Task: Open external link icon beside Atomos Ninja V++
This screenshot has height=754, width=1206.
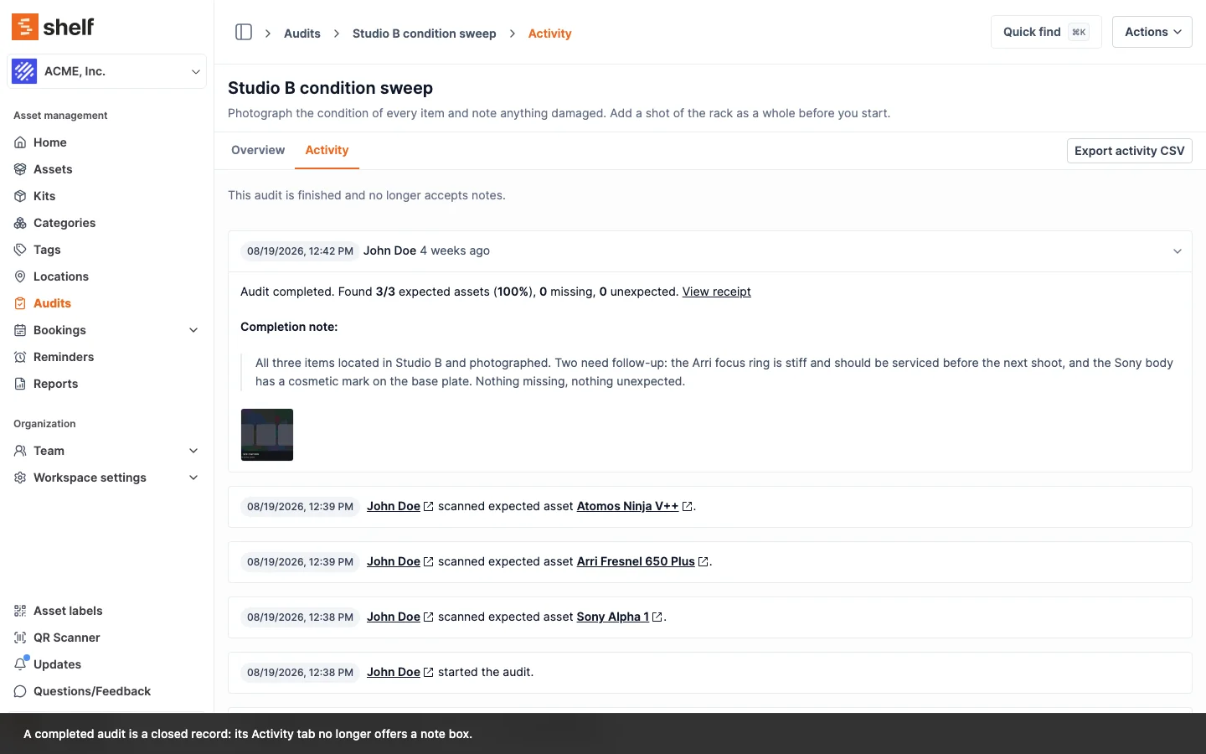Action: pos(688,506)
